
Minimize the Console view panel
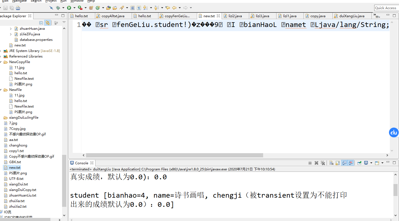(388, 162)
